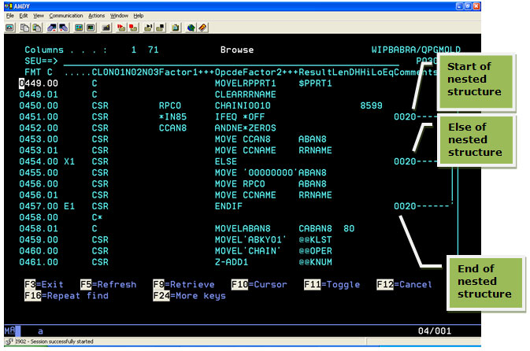Click the Start Recording macro icon
The image size is (530, 351).
click(121, 28)
